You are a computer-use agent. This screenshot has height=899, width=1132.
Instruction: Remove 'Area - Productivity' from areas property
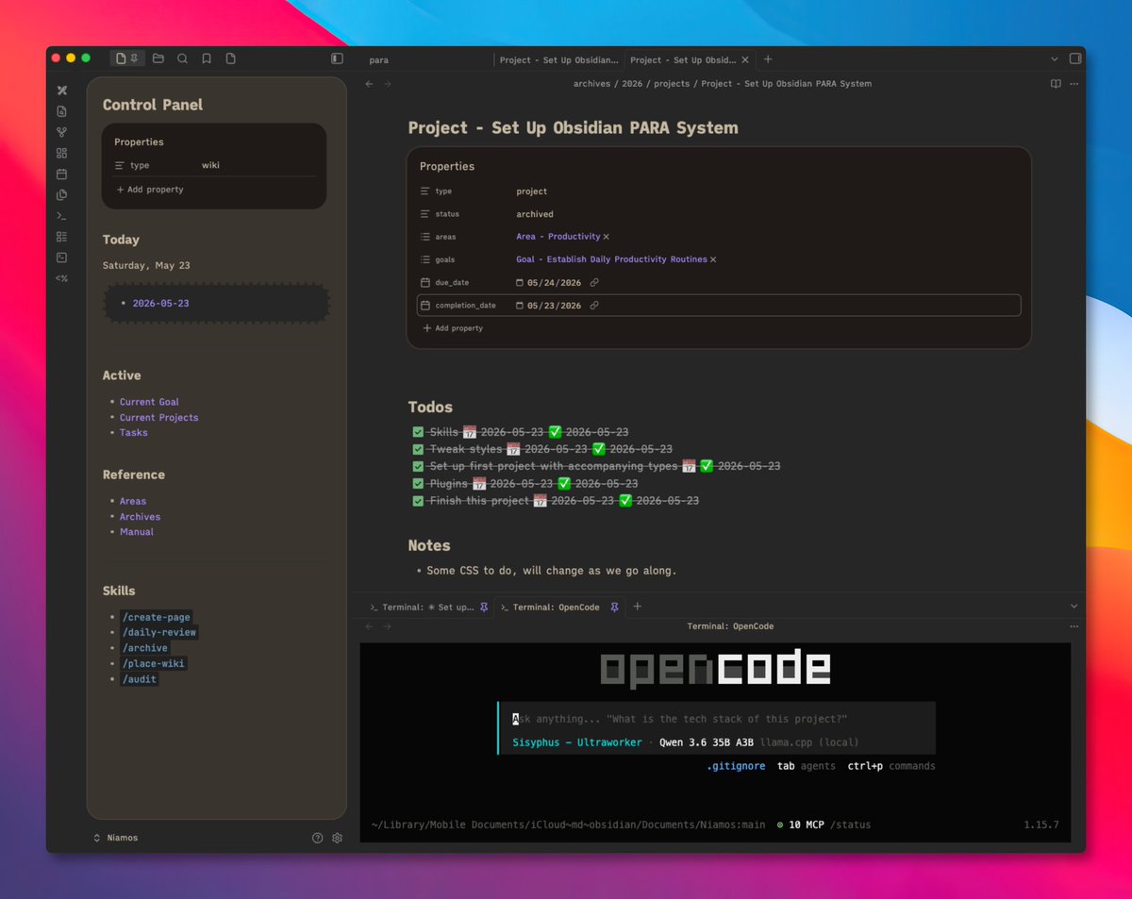coord(607,237)
